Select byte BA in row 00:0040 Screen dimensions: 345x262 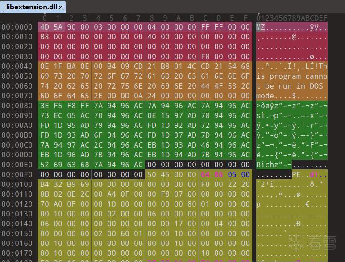point(71,66)
